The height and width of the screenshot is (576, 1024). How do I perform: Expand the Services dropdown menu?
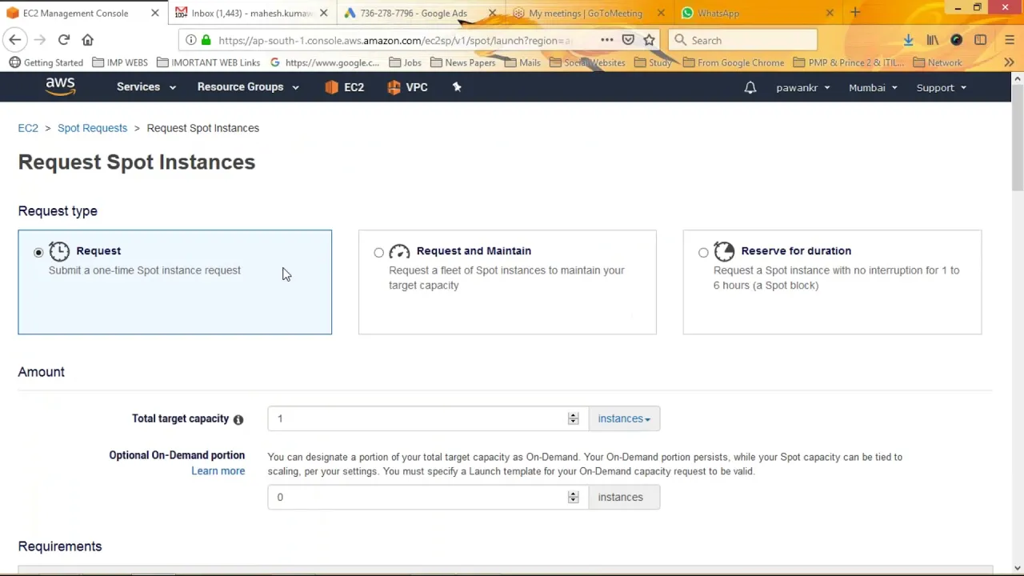[146, 87]
